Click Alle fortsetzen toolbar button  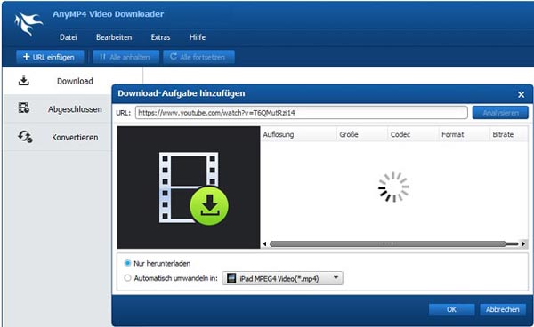(x=198, y=57)
